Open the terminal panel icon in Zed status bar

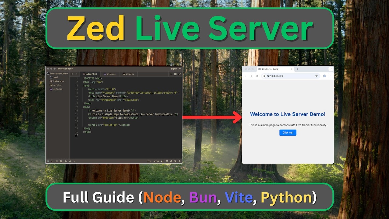[x=167, y=161]
